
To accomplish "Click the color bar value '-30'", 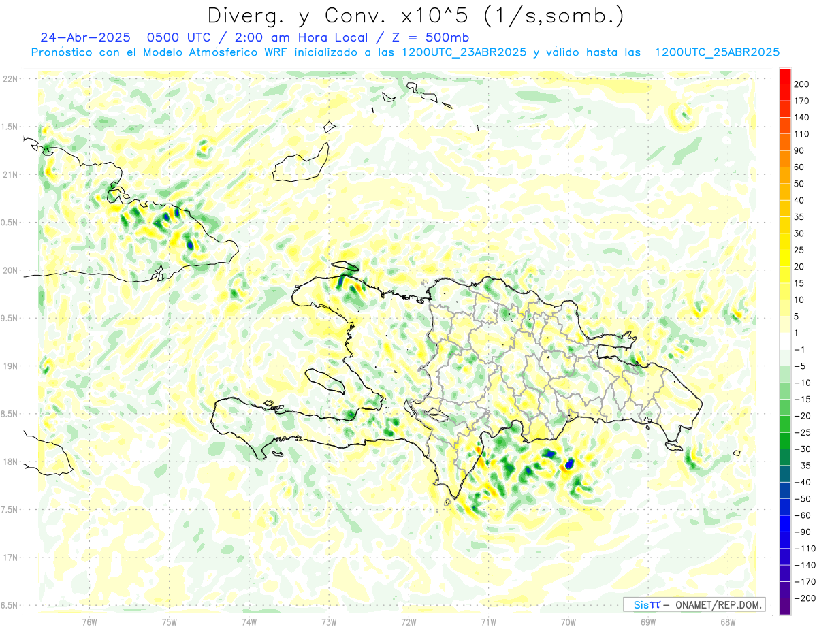I will point(803,449).
